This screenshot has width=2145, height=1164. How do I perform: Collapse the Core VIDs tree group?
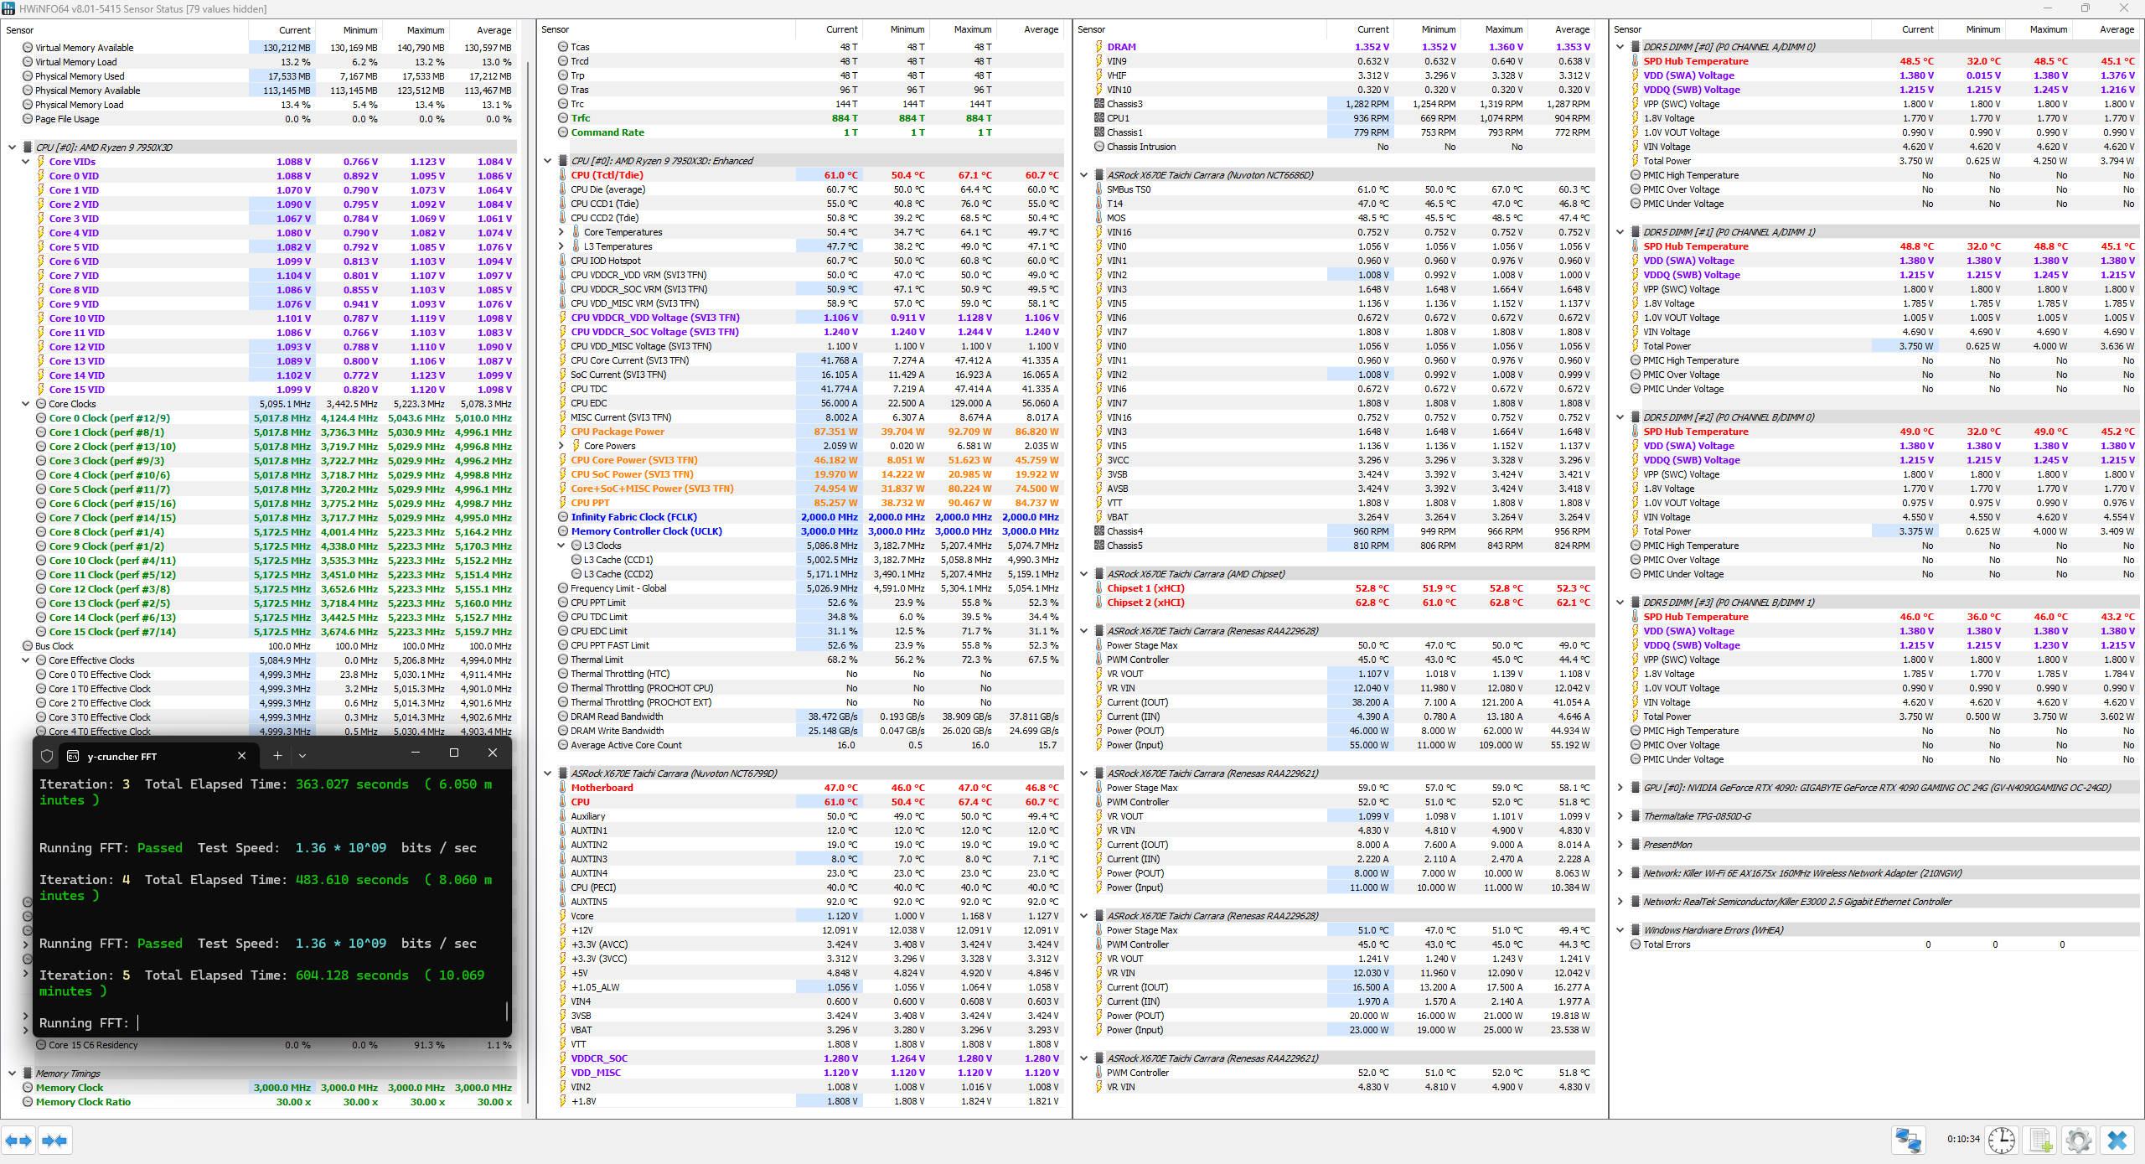(x=26, y=162)
